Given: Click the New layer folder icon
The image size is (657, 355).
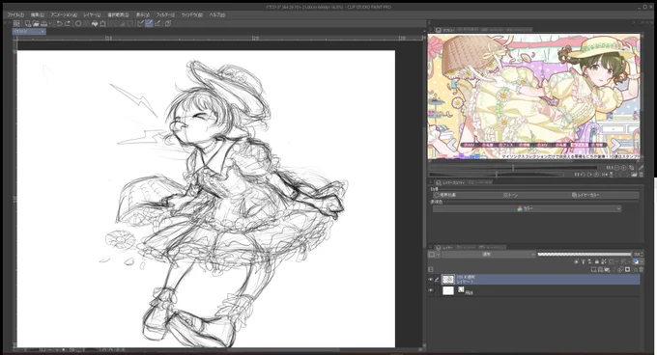Looking at the screenshot, I should [x=607, y=270].
